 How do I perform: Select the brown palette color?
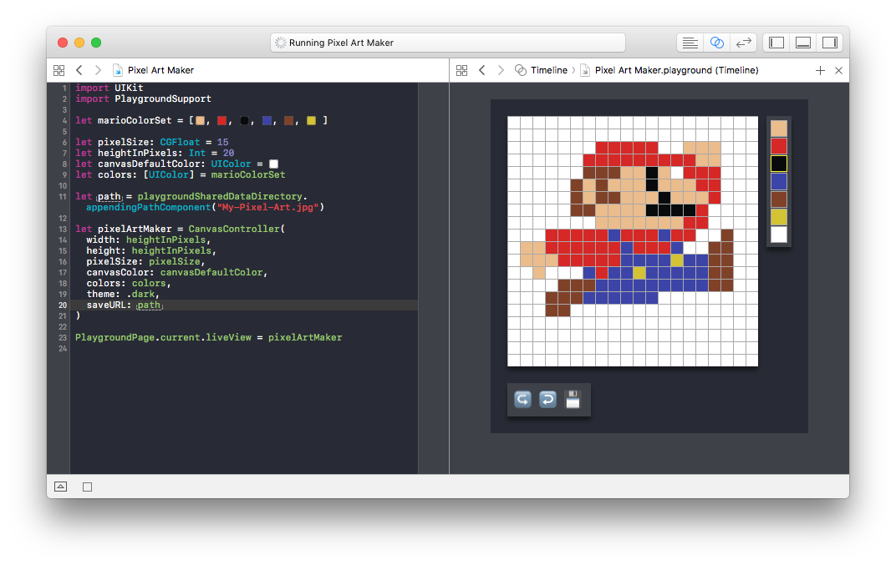(x=779, y=199)
